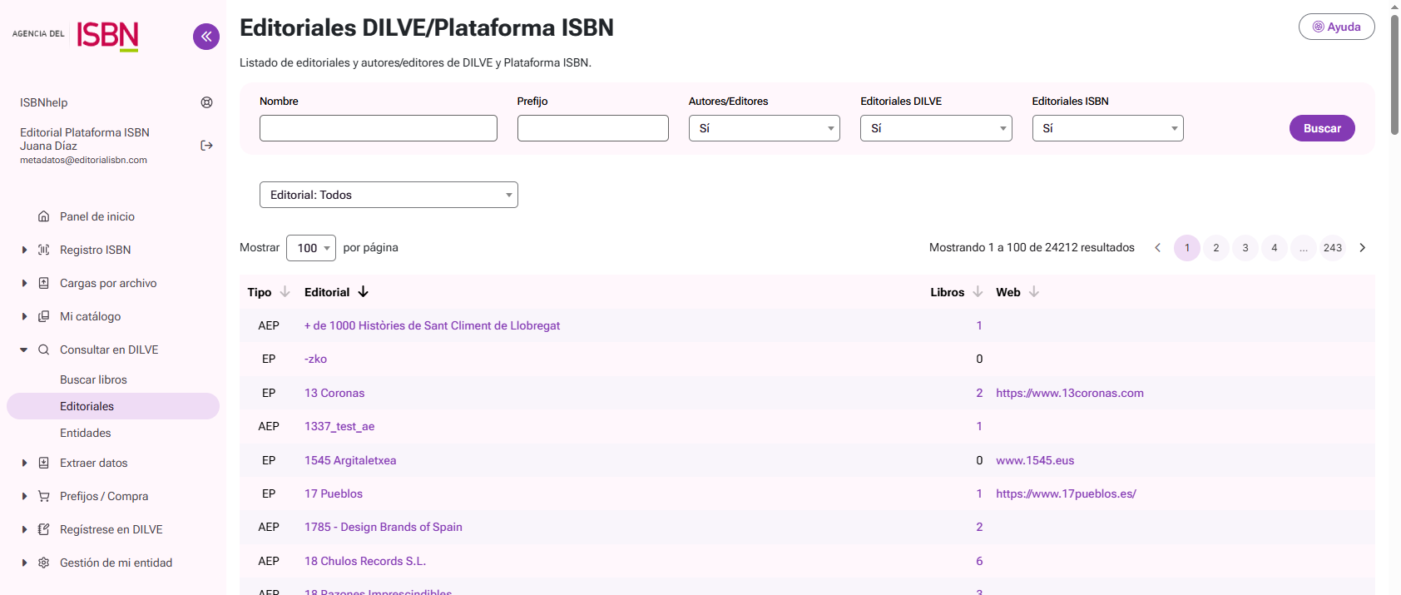Open the 1545 Argitaletxea publisher link
Screen dimensions: 1401x595
pos(350,460)
